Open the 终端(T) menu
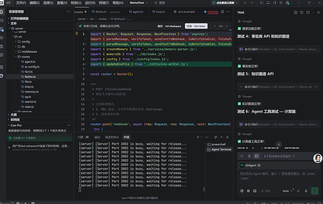This screenshot has width=323, height=204. point(104,3)
